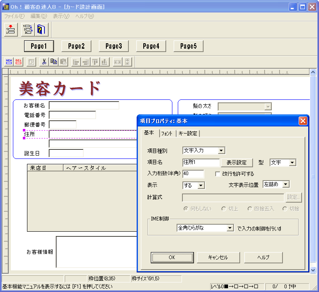The height and width of the screenshot is (292, 319).
Task: Click the 電話番号 input box on card
Action: coord(72,115)
